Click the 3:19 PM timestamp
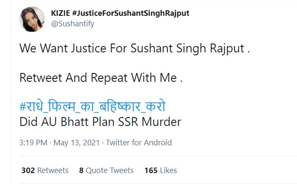 point(33,143)
